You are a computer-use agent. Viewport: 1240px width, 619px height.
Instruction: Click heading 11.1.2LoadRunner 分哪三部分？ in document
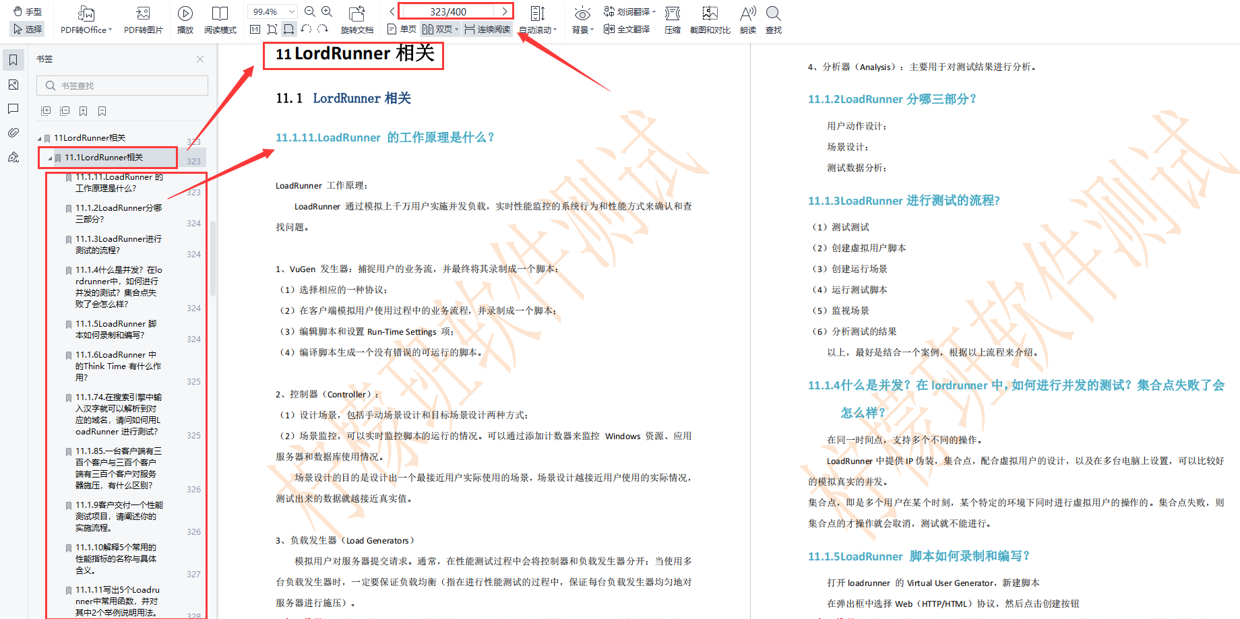coord(892,99)
